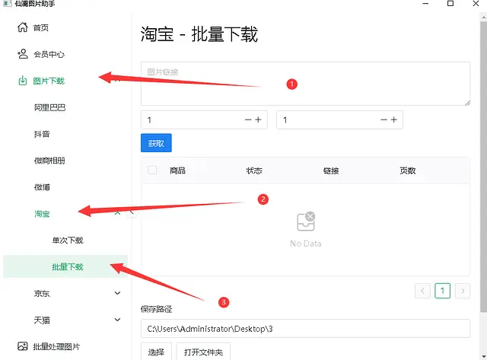Choose 批量下载 under 淘宝
The width and height of the screenshot is (487, 360).
(x=65, y=266)
